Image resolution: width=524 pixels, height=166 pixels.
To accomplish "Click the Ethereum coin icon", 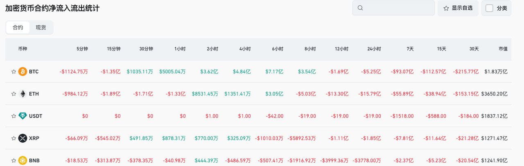I will click(23, 94).
